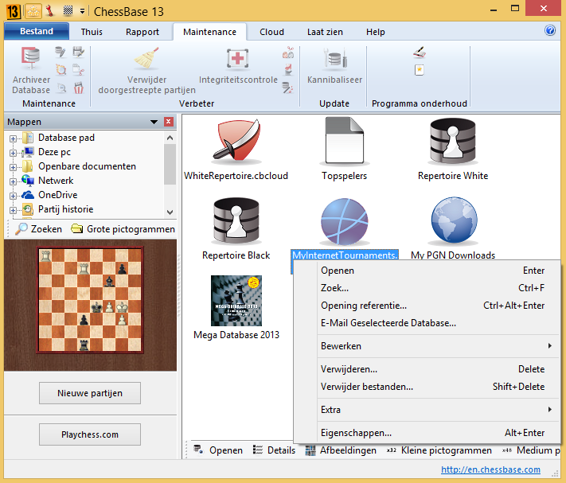This screenshot has width=566, height=483.
Task: Open the quick access toolbar customize arrow
Action: 82,12
